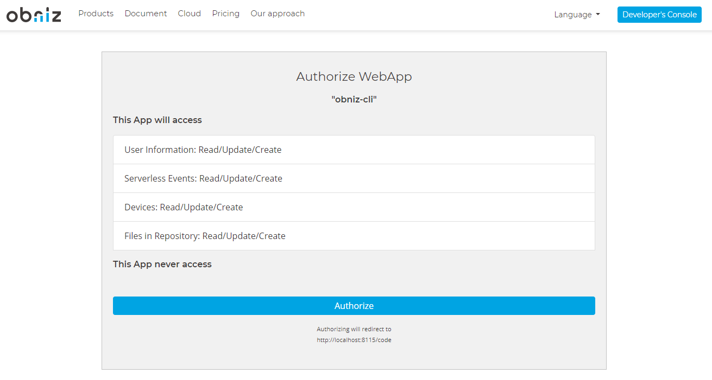Click the gray authorization panel background
Image resolution: width=712 pixels, height=380 pixels.
coord(489,347)
